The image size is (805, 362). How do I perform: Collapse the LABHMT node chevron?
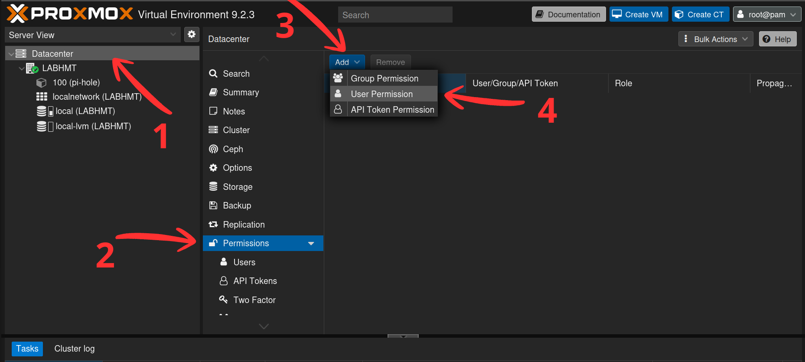[22, 68]
